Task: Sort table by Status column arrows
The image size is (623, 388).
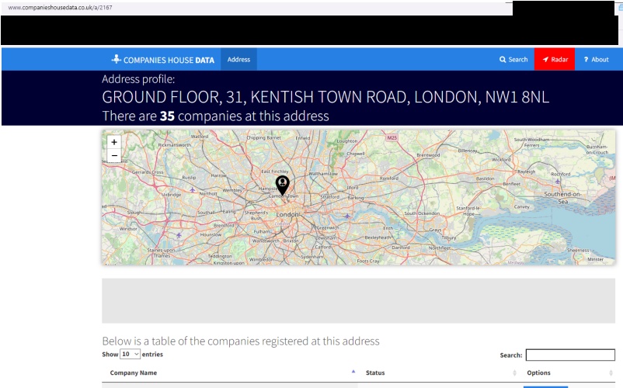Action: click(x=515, y=373)
